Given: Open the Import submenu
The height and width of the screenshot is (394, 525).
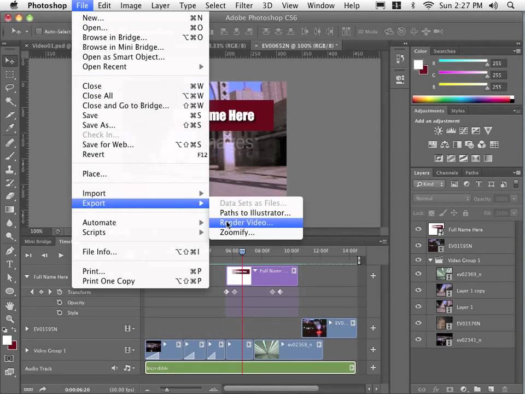Looking at the screenshot, I should pyautogui.click(x=141, y=193).
